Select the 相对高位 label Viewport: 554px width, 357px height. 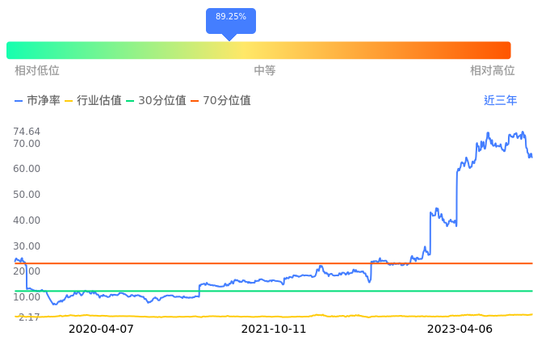click(492, 71)
